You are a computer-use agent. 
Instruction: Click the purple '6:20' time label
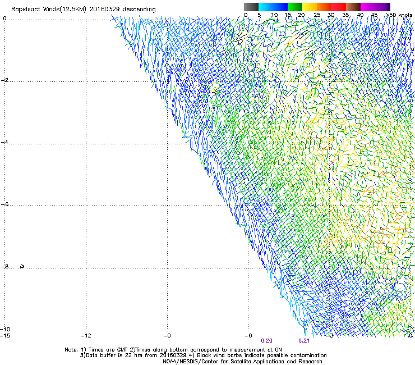pos(266,341)
